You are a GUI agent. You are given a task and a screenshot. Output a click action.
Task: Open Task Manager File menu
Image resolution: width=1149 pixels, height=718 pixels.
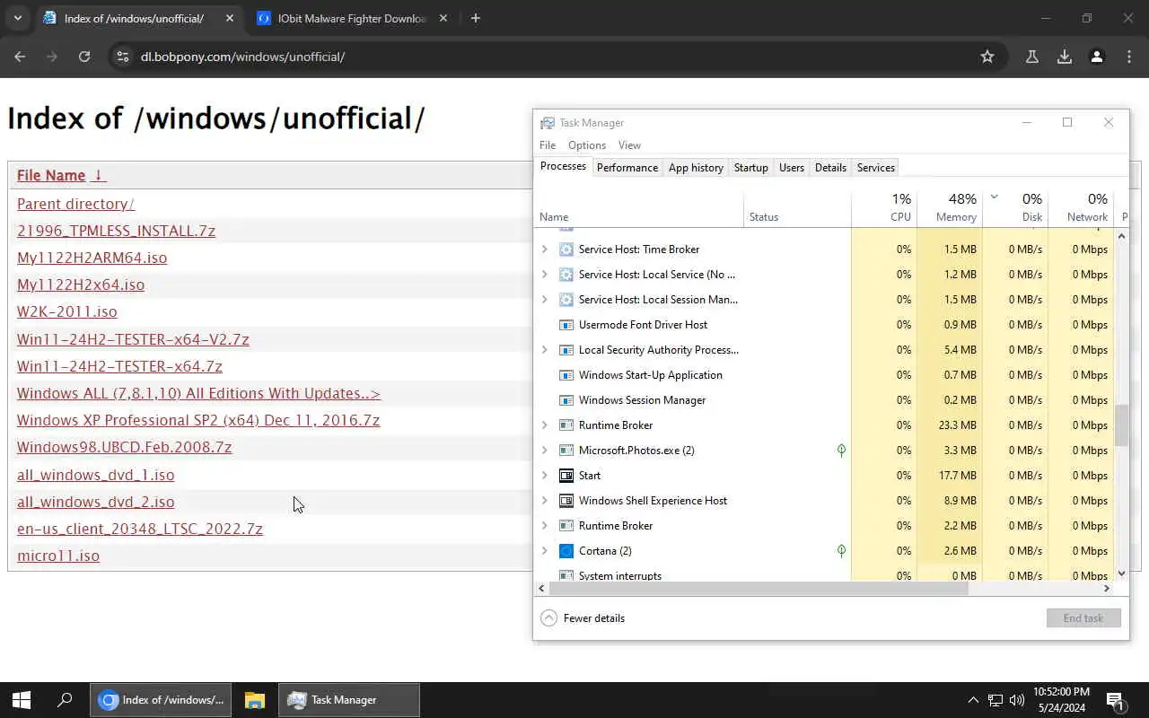[548, 145]
